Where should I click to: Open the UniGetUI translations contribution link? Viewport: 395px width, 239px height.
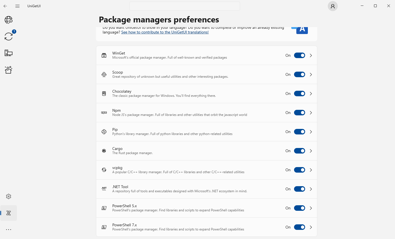165,32
